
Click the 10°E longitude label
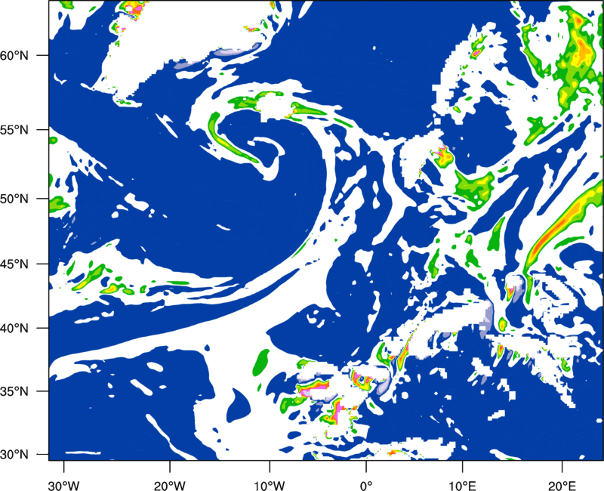click(x=462, y=486)
